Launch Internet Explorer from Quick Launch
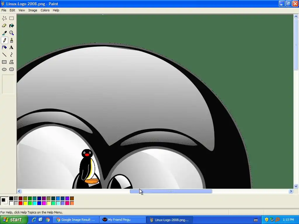Screen dimensions: 299x224 tap(34, 220)
